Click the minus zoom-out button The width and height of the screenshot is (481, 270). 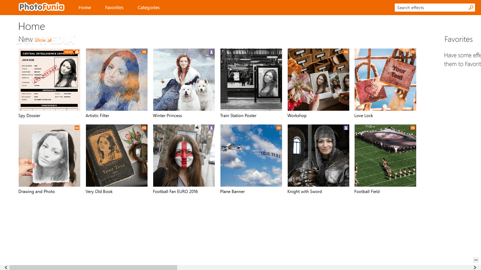476,260
